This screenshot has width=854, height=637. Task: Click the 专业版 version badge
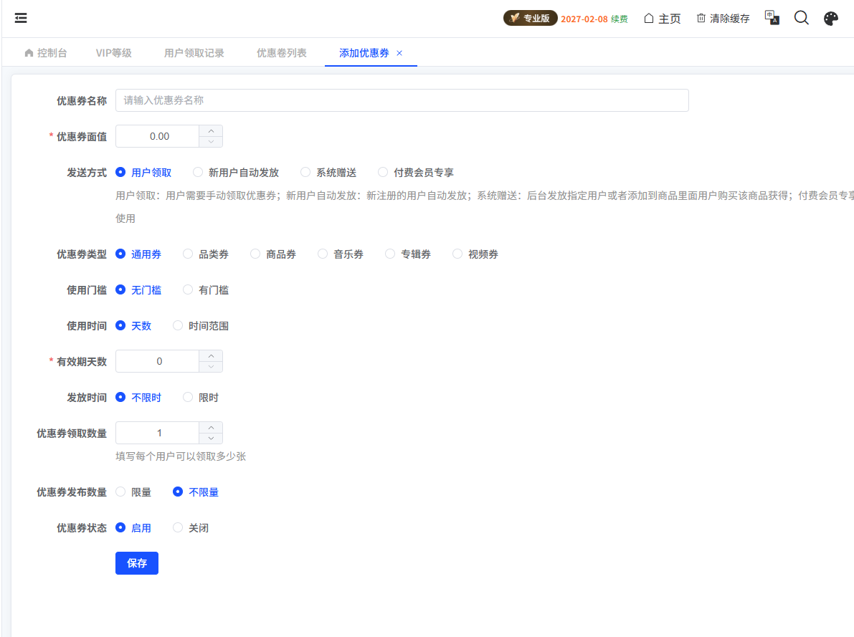[x=531, y=18]
